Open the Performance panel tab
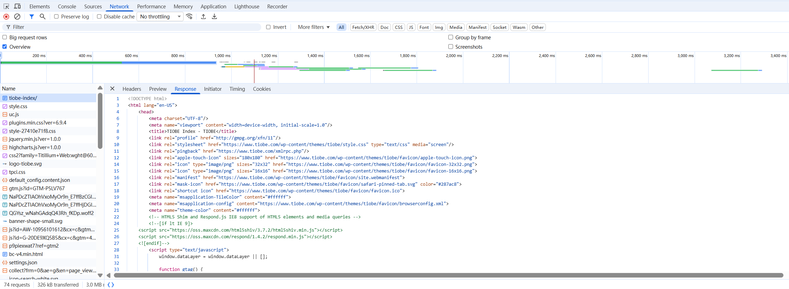Image resolution: width=789 pixels, height=289 pixels. click(152, 6)
